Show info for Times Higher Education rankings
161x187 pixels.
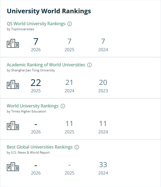click(x=63, y=106)
